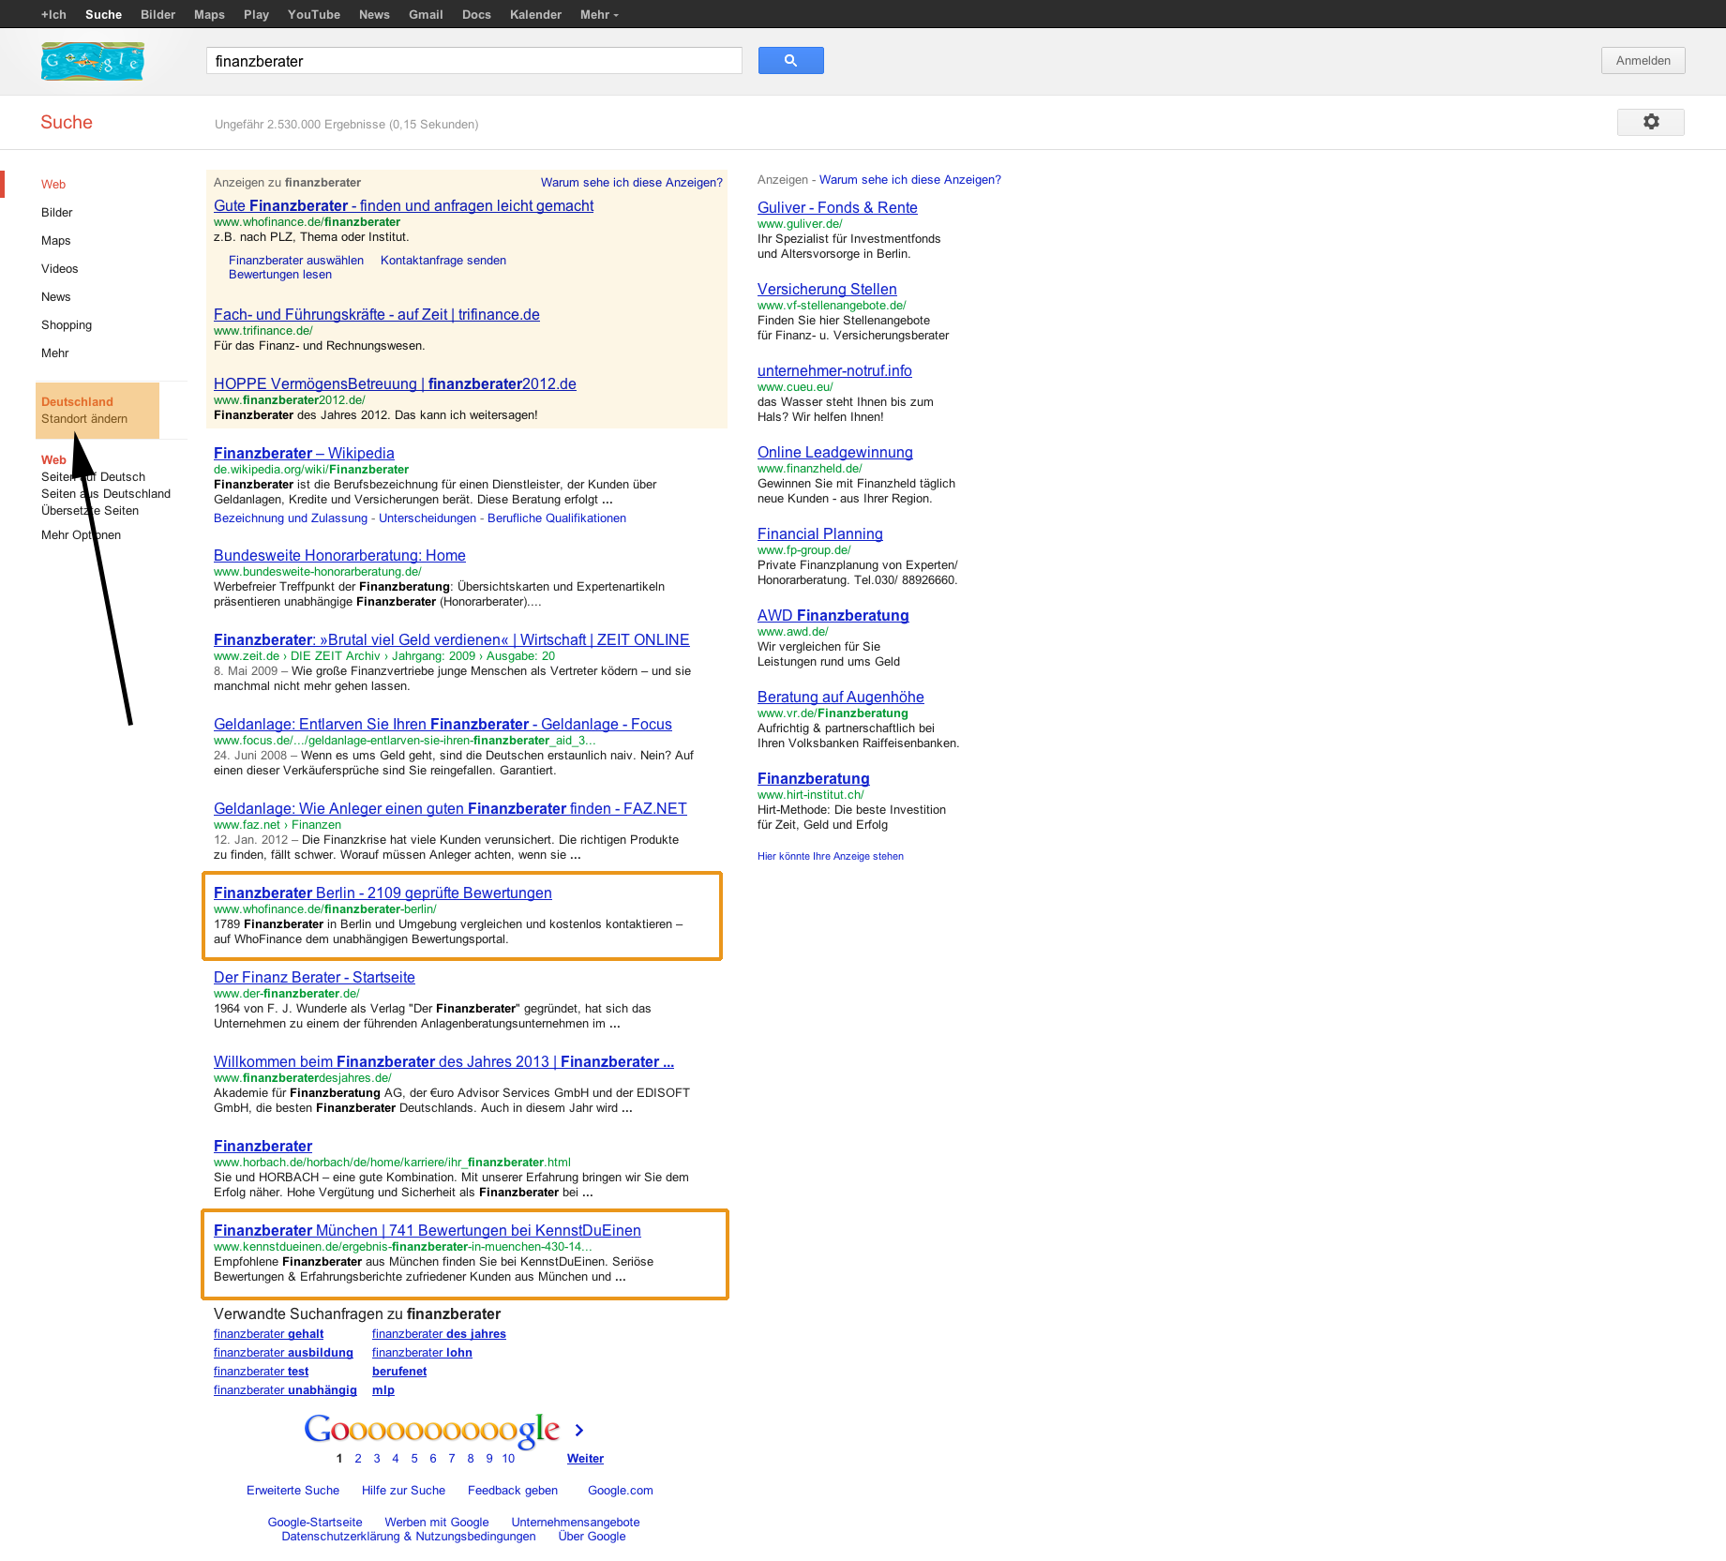Screen dimensions: 1726x1561
Task: Go to next page via arrow icon
Action: [579, 1430]
